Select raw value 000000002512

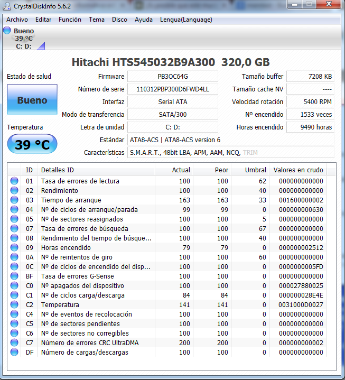[x=301, y=248]
